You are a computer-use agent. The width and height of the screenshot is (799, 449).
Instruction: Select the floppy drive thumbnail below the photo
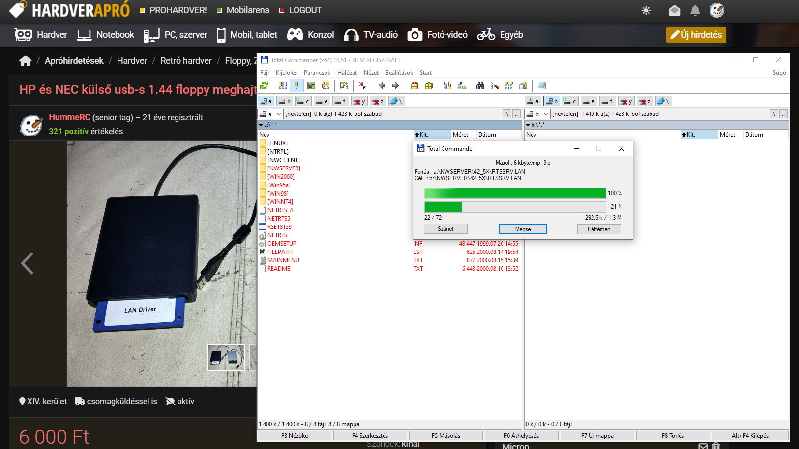226,357
